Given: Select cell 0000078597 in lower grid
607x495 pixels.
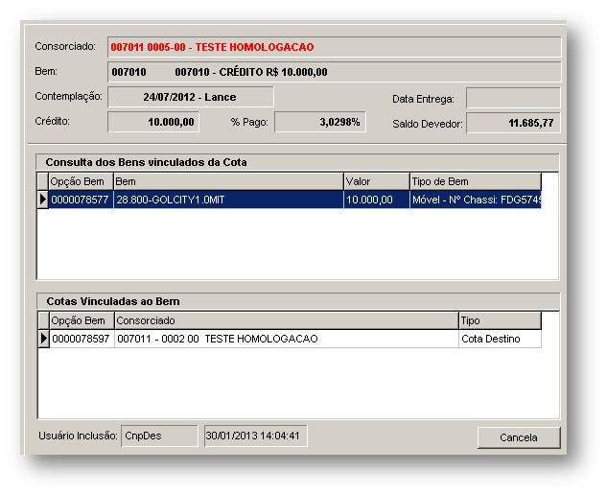Looking at the screenshot, I should click(x=82, y=339).
